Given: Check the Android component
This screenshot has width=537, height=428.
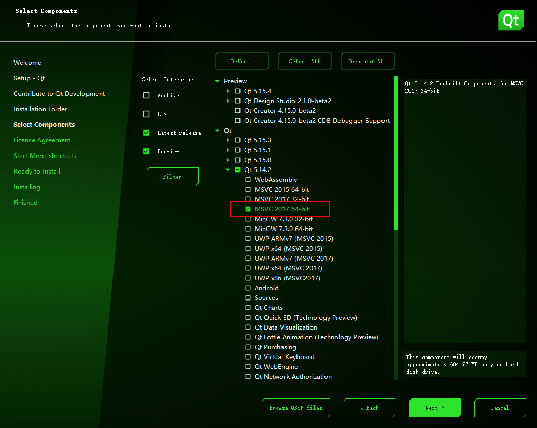Looking at the screenshot, I should click(x=248, y=288).
